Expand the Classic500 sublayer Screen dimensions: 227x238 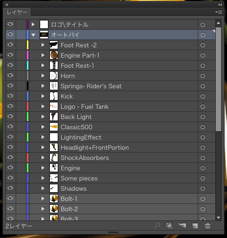(43, 127)
